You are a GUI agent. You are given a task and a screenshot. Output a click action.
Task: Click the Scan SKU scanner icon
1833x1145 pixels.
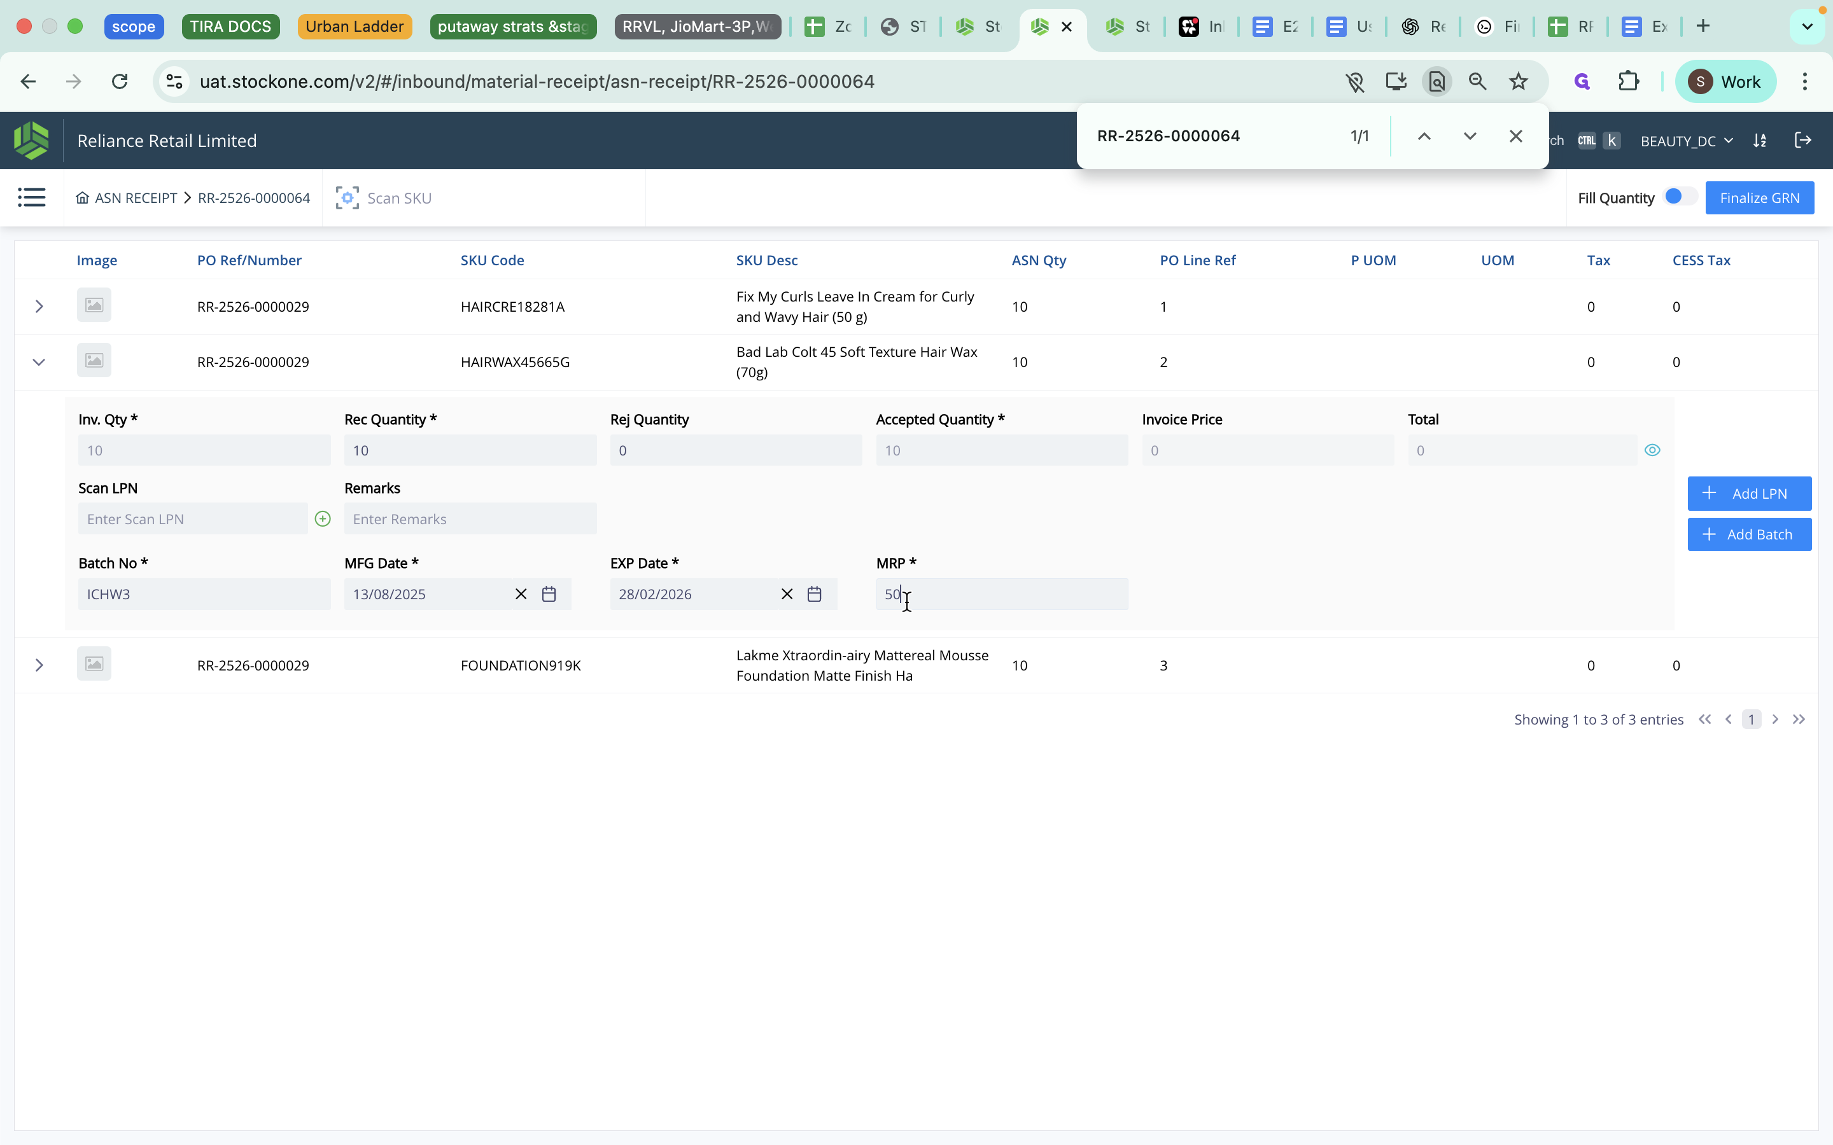click(x=346, y=197)
